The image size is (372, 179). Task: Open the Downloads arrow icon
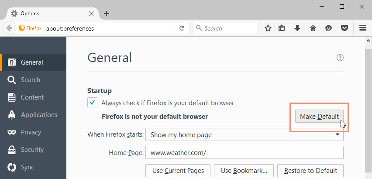click(x=297, y=28)
